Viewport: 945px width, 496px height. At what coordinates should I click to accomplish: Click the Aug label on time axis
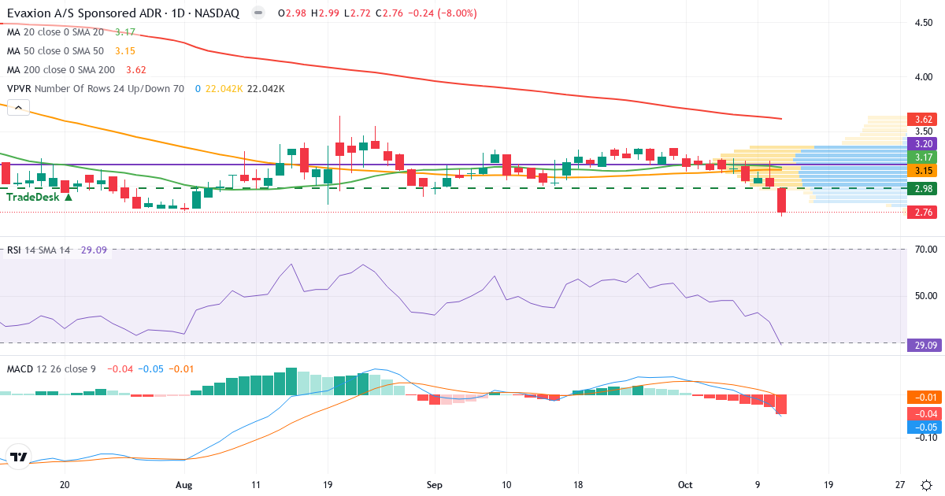[x=183, y=485]
